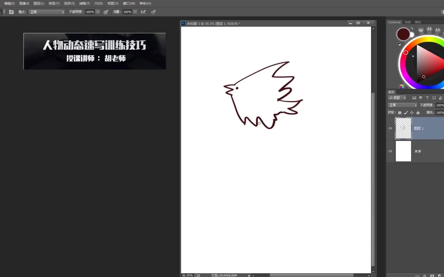Swap foreground and background colors in Coolorus
Viewport: 444px width, 277px height.
[412, 29]
